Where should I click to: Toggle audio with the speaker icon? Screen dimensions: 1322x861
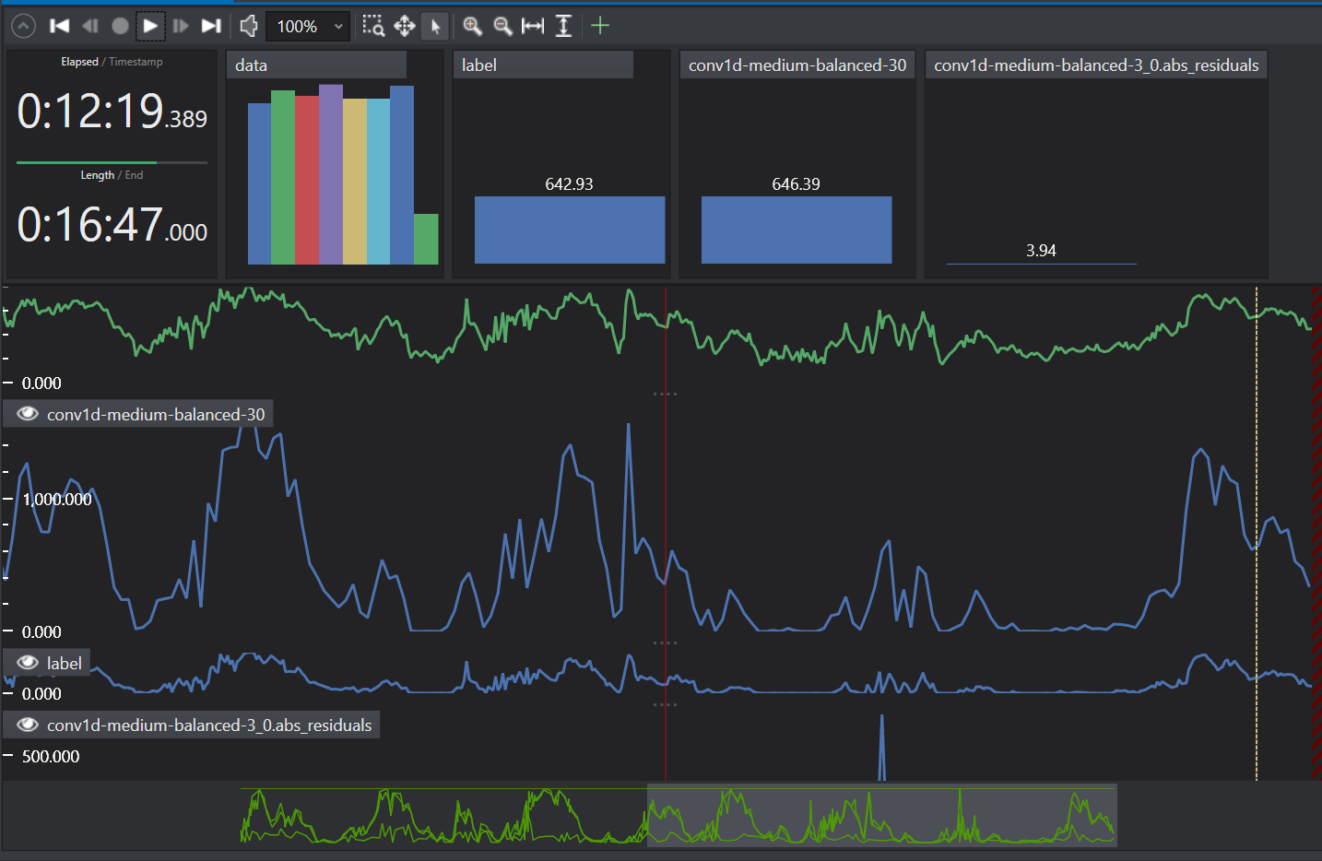tap(249, 26)
